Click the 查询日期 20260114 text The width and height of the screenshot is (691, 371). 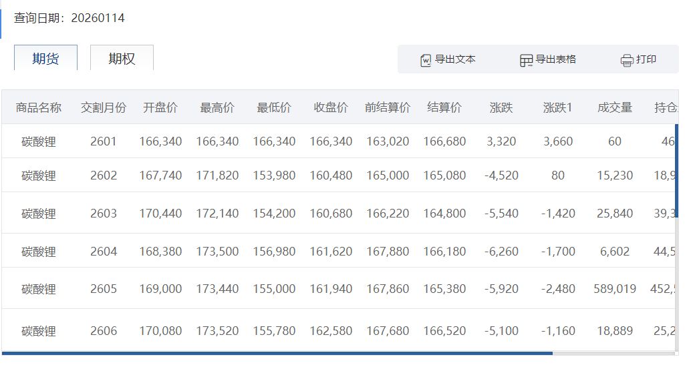click(x=70, y=18)
